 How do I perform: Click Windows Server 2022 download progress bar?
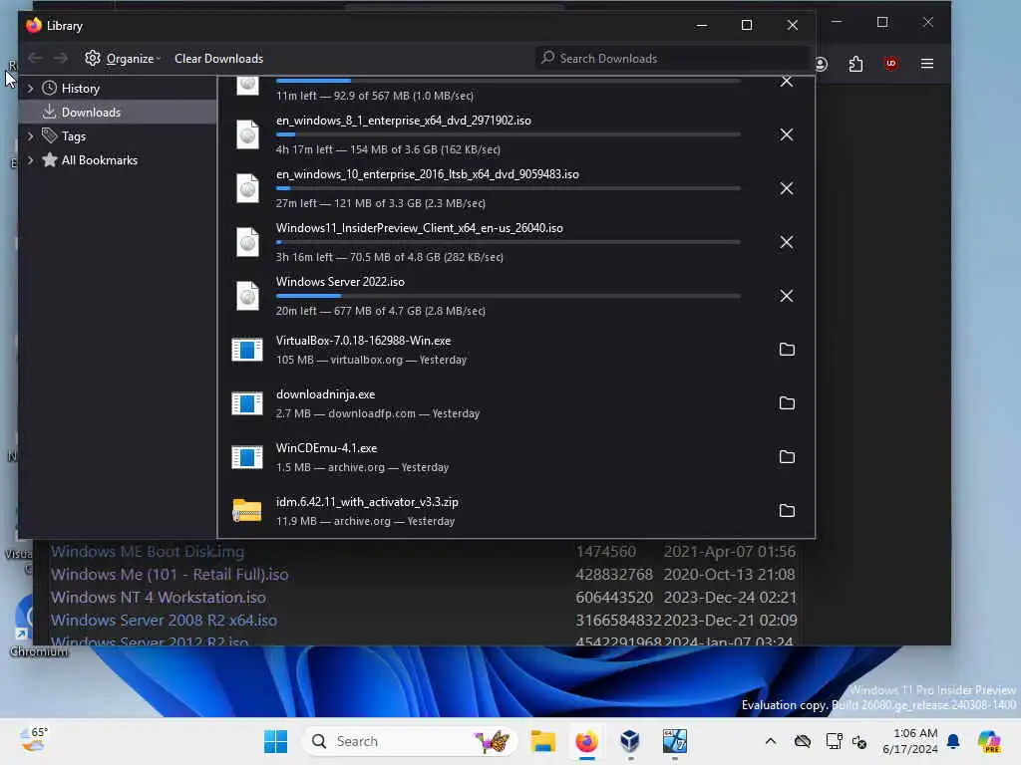click(508, 296)
